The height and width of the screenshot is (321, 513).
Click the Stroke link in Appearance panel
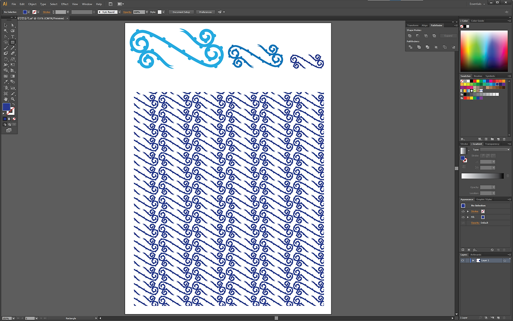[x=475, y=211]
